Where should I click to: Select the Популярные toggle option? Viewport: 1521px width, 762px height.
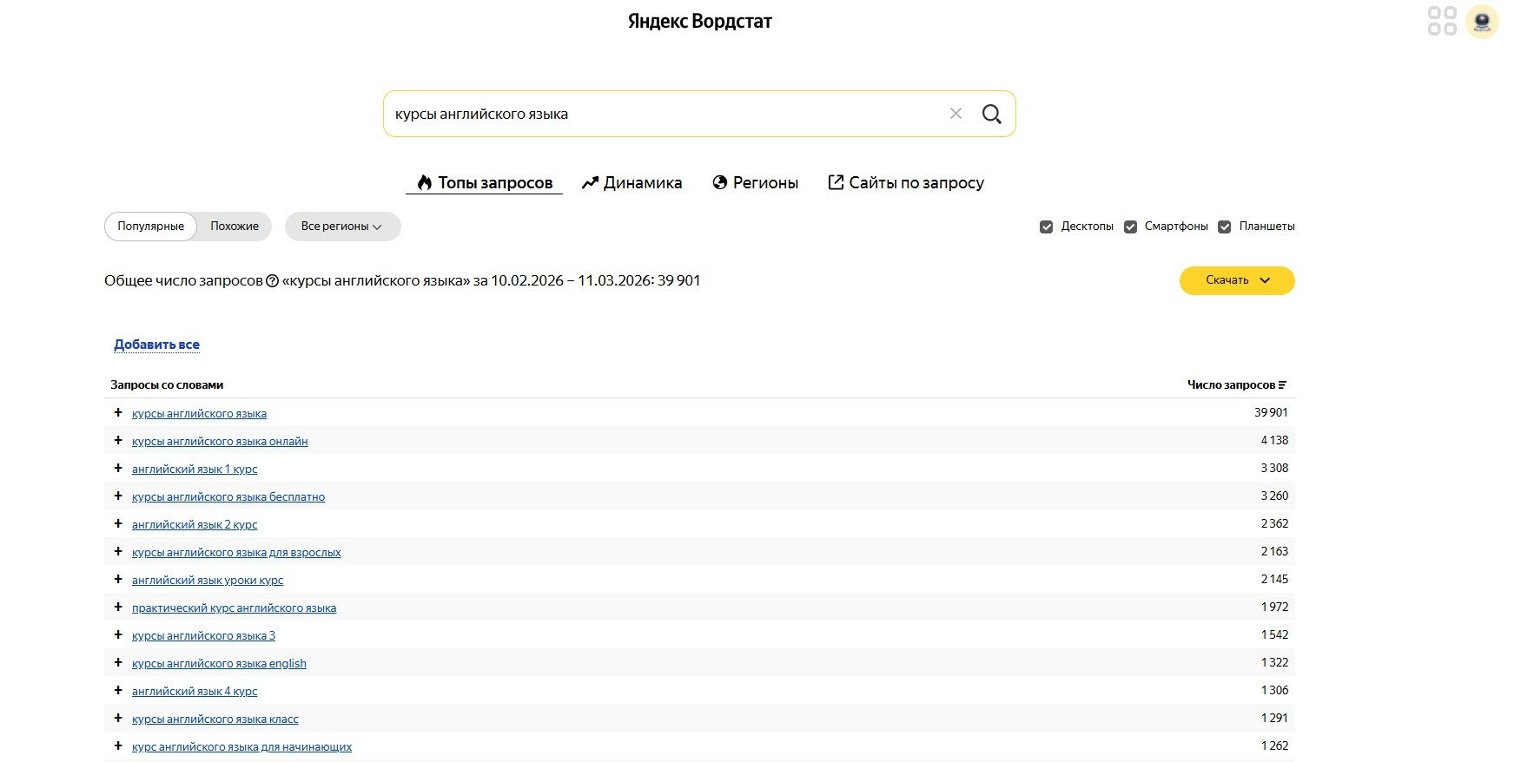pos(151,227)
